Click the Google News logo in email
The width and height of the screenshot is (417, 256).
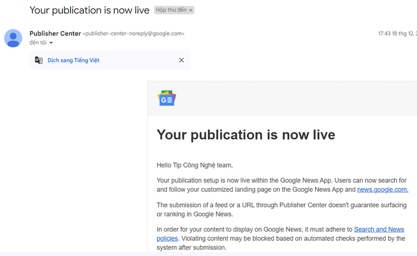click(167, 98)
